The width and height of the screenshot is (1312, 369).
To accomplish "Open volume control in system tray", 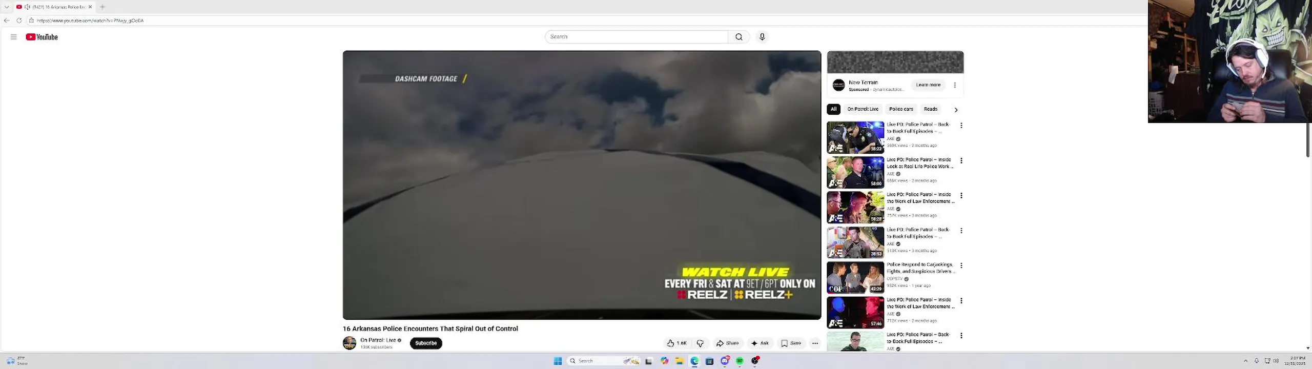I will point(1276,361).
